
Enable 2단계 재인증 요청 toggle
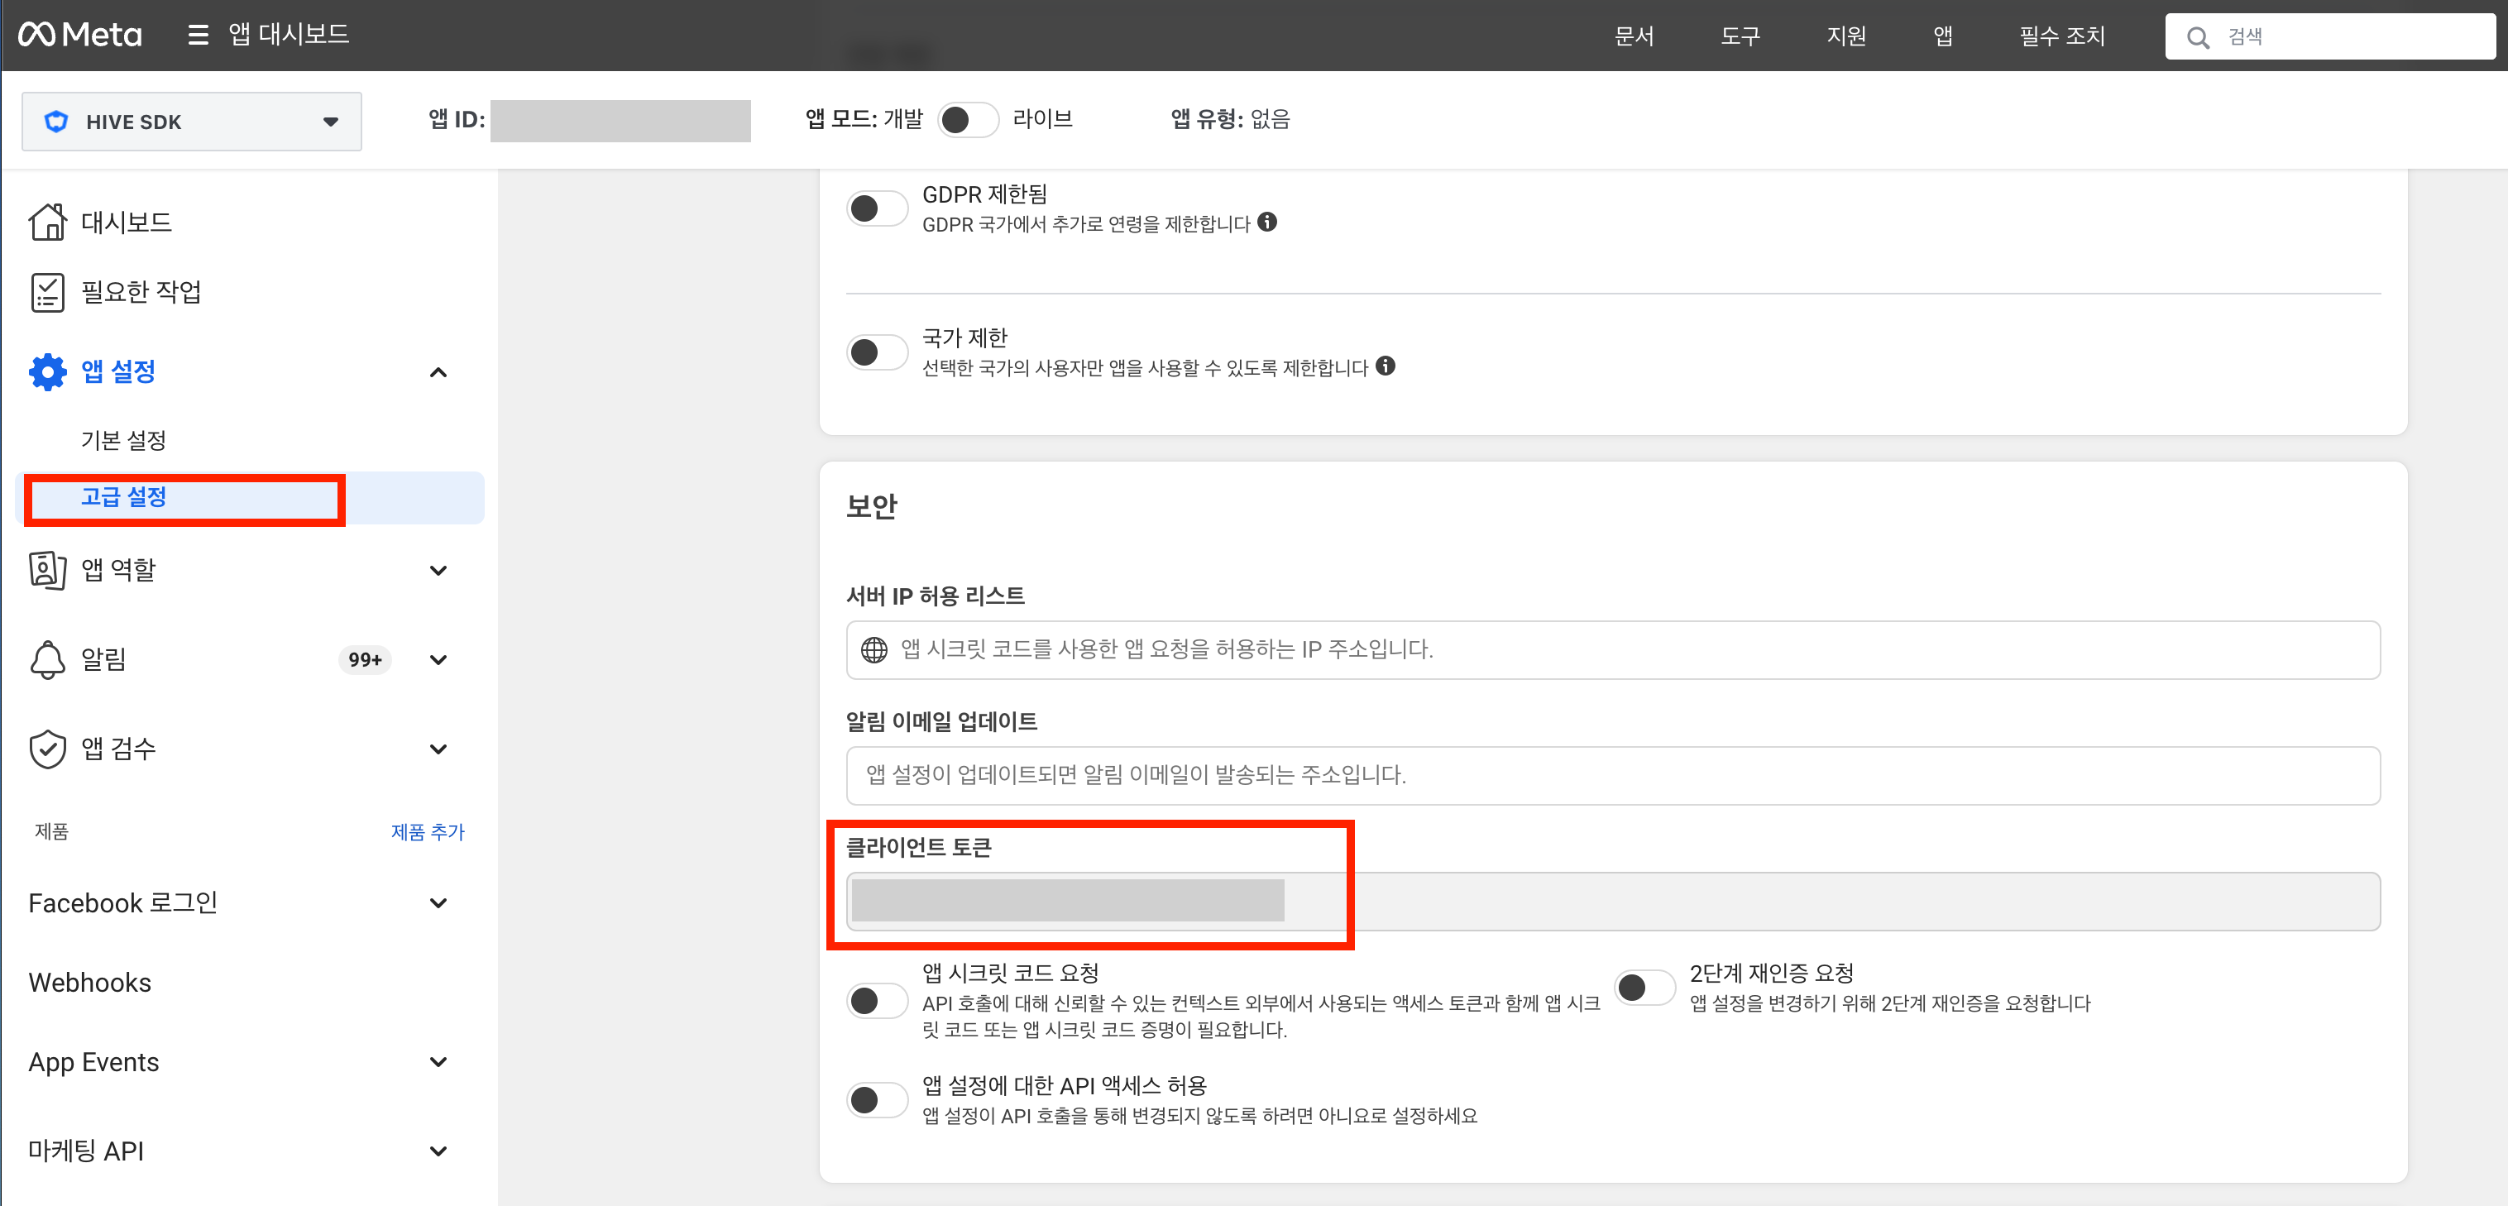click(x=1644, y=988)
